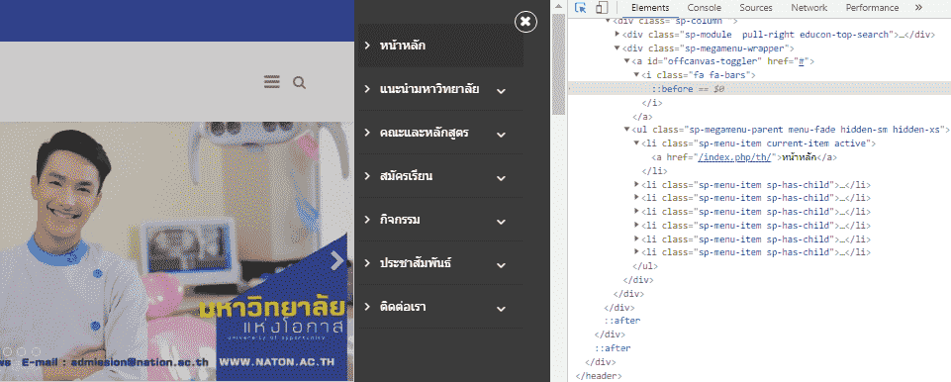Follow the /index.php/th/ href link

734,157
